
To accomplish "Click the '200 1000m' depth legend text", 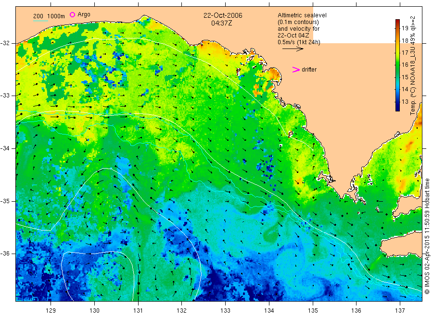I will [49, 16].
